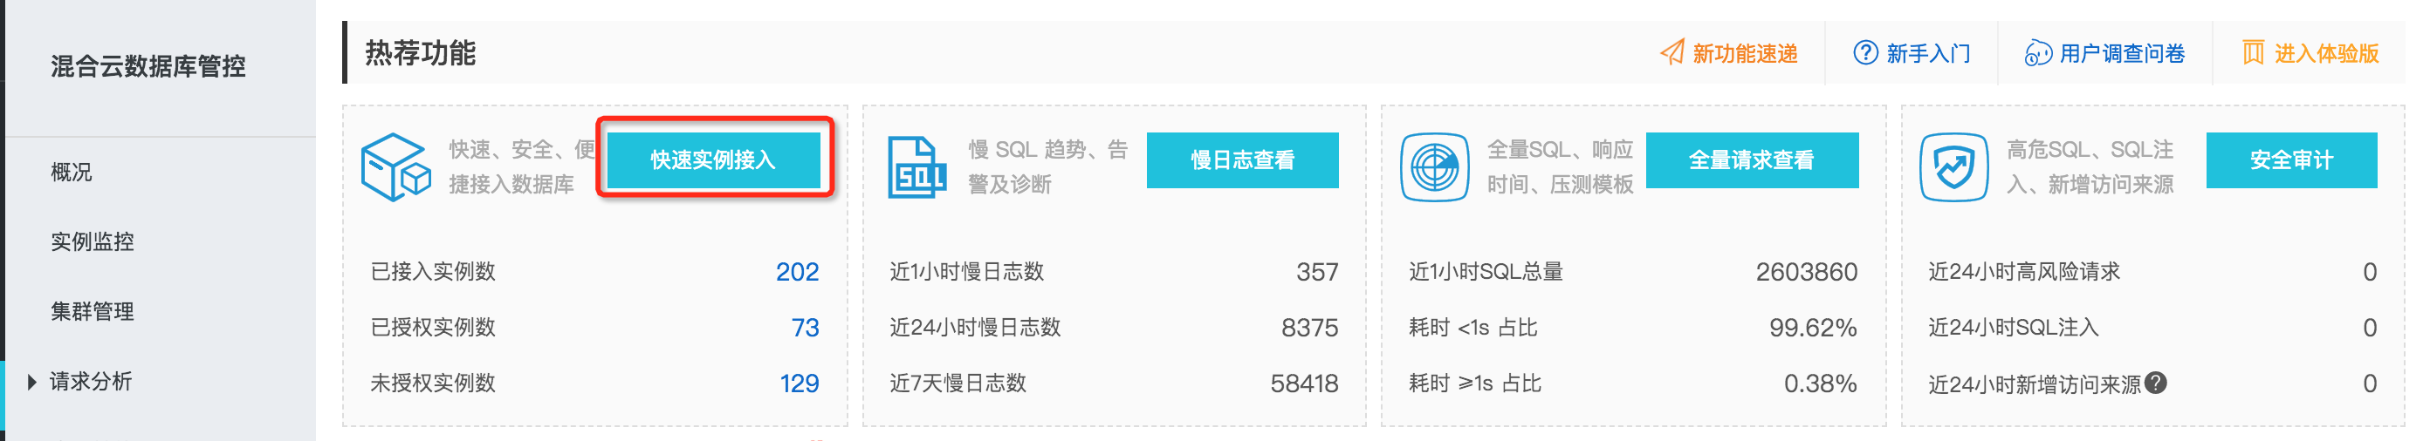The image size is (2430, 441).
Task: Click the 快速实例接入 button
Action: coord(713,160)
